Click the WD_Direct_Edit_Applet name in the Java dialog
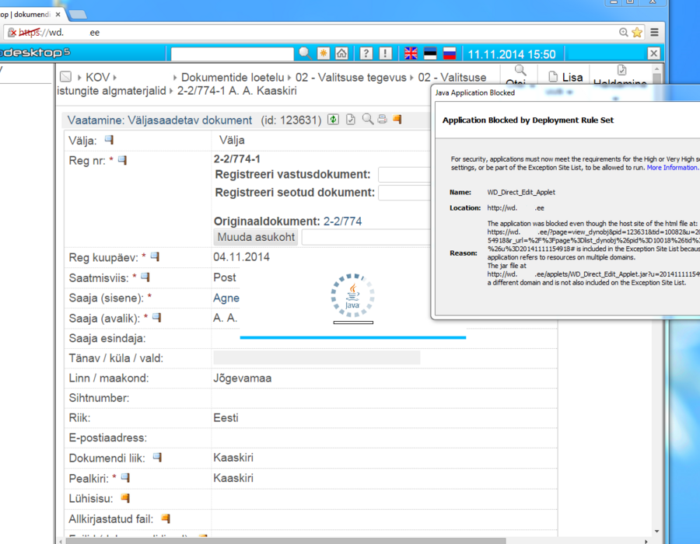 coord(521,192)
